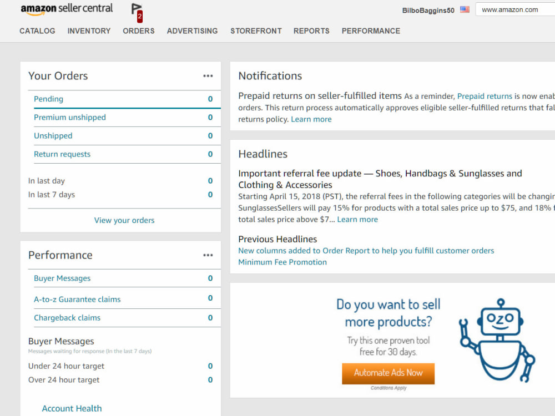555x416 pixels.
Task: Click Learn more under the referral fee headline
Action: point(357,219)
